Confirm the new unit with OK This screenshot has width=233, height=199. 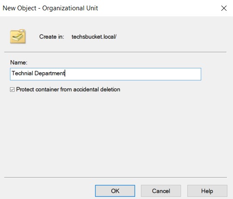115,191
